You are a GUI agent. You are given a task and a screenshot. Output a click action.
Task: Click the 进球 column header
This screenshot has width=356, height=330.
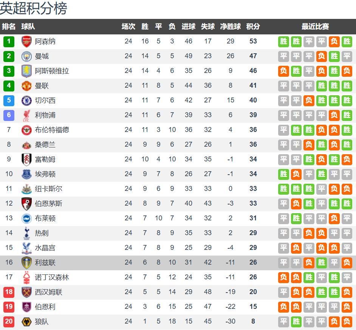[189, 26]
